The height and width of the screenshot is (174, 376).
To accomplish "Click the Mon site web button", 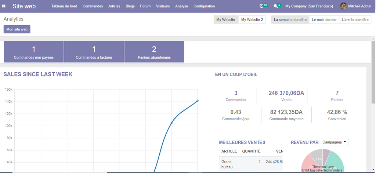I will pos(17,29).
